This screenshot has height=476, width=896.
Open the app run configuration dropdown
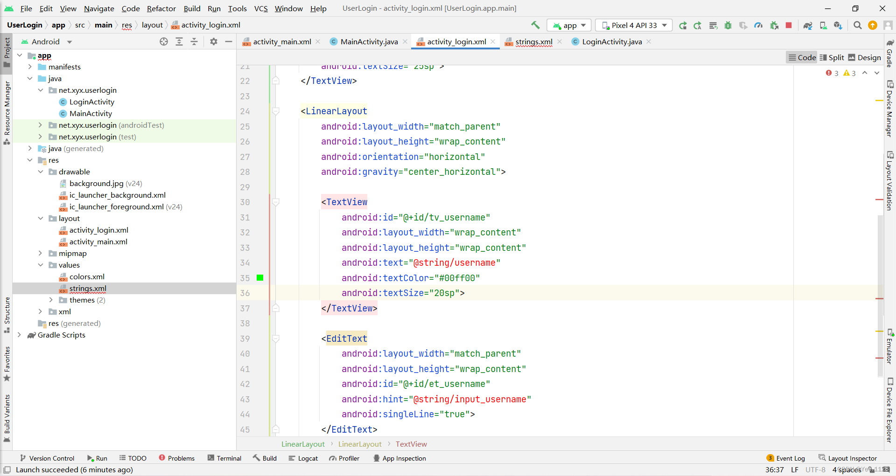click(569, 25)
